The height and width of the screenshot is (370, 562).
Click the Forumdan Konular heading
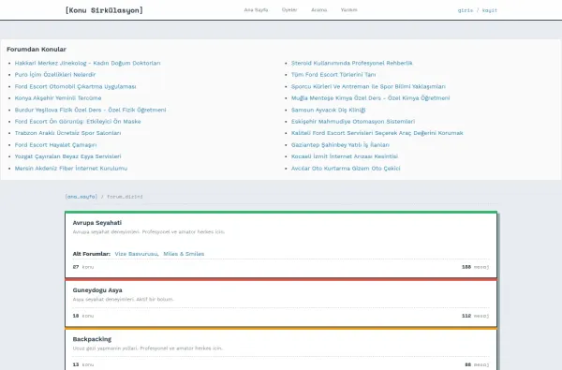[37, 49]
